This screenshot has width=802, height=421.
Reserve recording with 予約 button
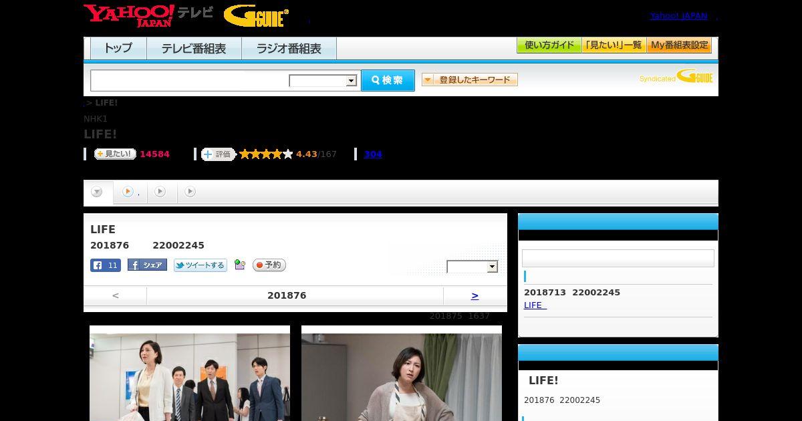[x=269, y=265]
